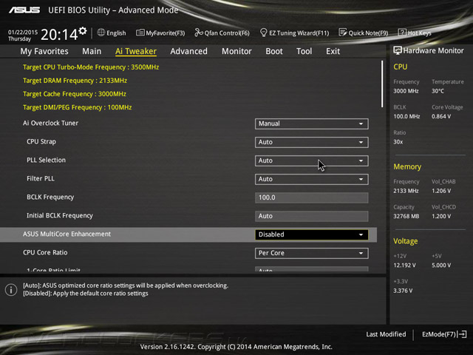Click Target DMI/PEG Frequency text

tap(77, 107)
